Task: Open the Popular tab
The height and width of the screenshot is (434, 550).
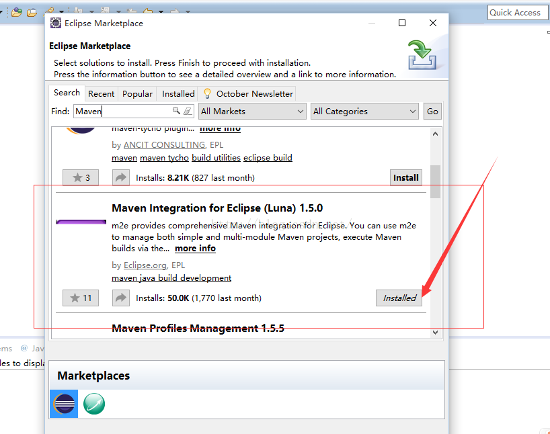Action: [137, 94]
